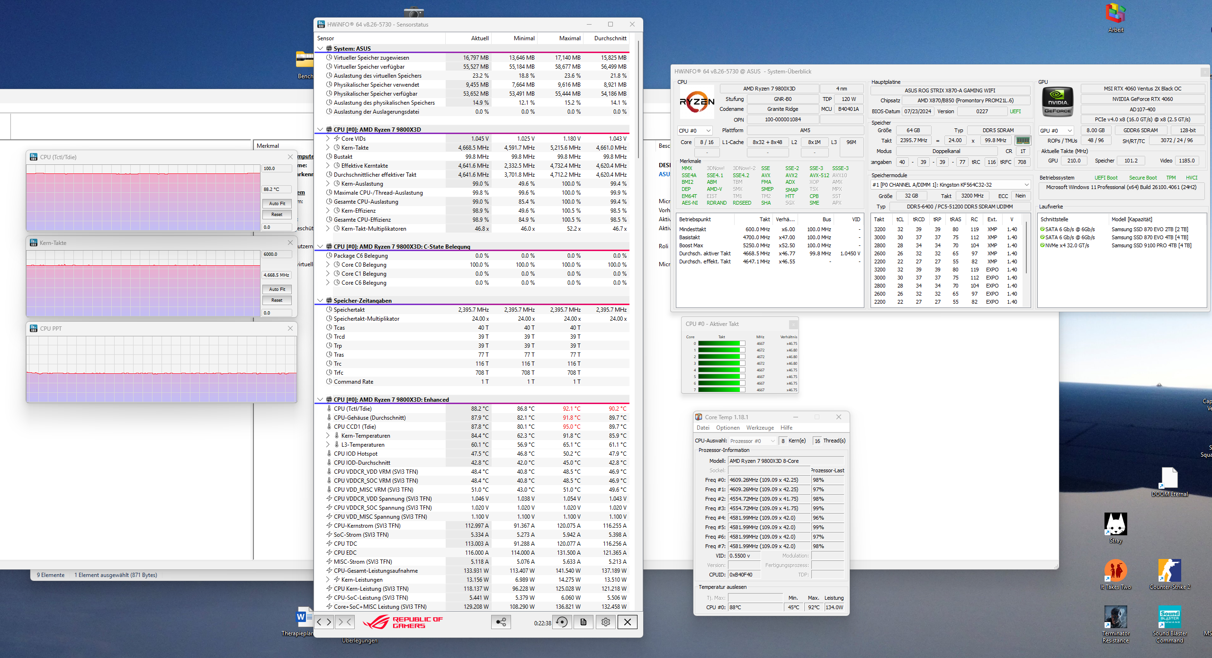Expand the Kern-Temperaturen row

[328, 436]
